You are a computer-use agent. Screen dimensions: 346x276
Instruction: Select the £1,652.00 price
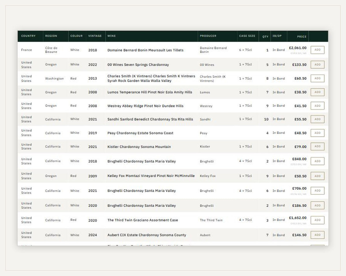(x=298, y=218)
